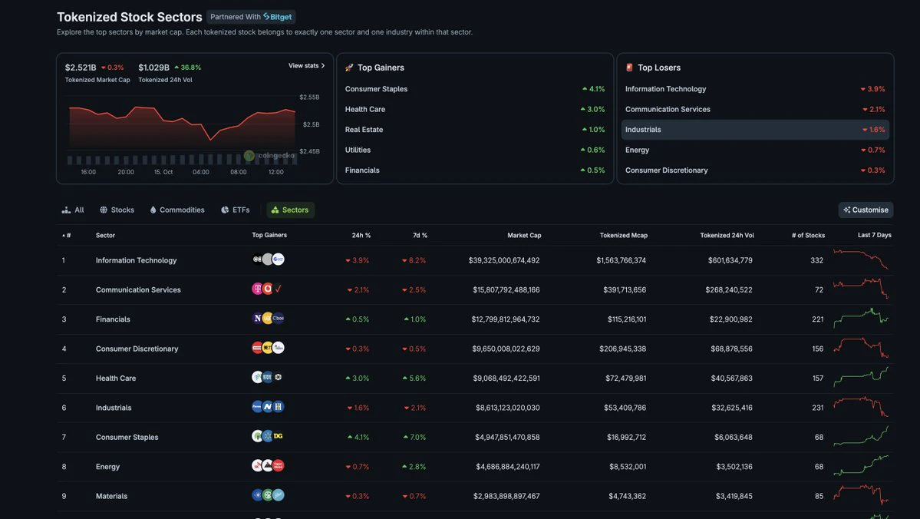
Task: Click top gainer icons in Energy row
Action: 268,465
